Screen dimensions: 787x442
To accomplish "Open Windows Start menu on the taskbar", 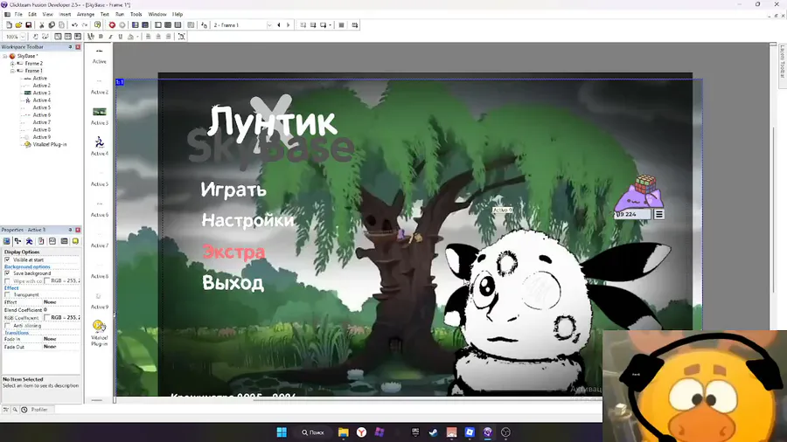I will coord(282,432).
